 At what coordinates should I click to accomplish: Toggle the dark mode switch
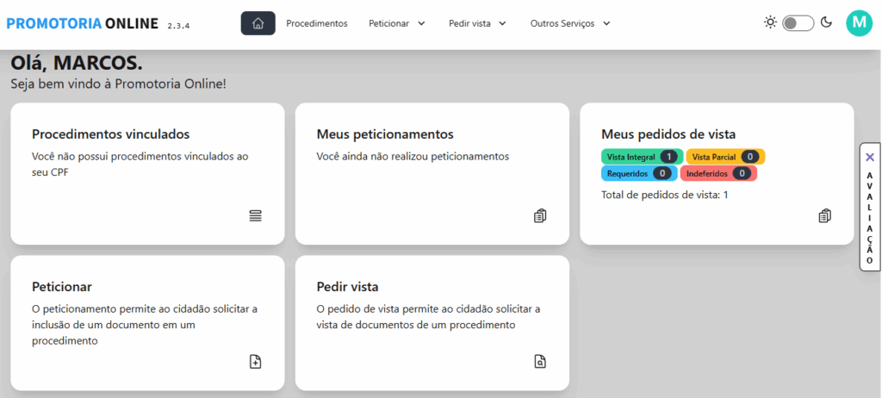click(798, 23)
